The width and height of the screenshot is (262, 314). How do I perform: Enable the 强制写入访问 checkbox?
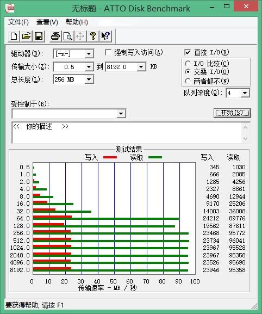(108, 53)
